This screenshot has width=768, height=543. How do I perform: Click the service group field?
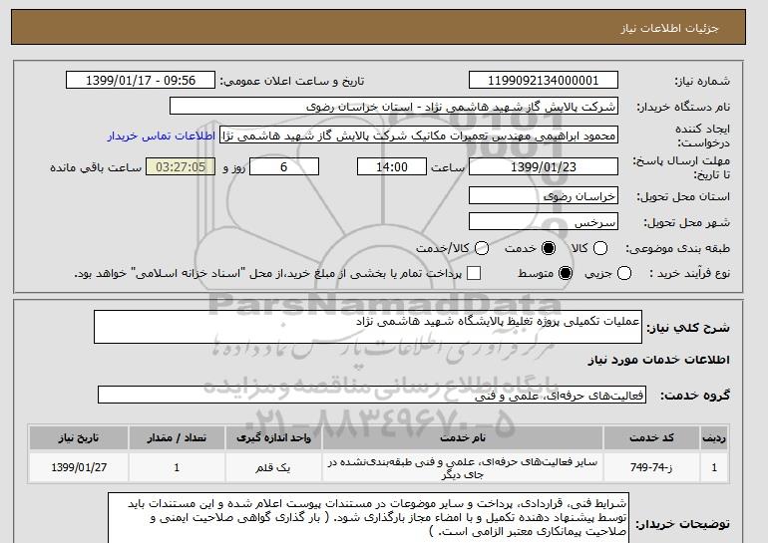point(372,395)
